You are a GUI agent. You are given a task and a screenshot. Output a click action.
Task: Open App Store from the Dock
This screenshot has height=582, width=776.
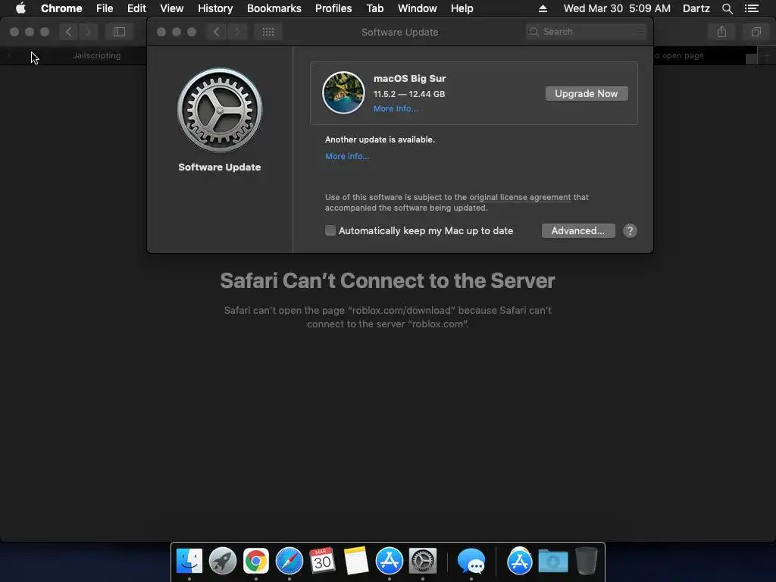click(390, 561)
